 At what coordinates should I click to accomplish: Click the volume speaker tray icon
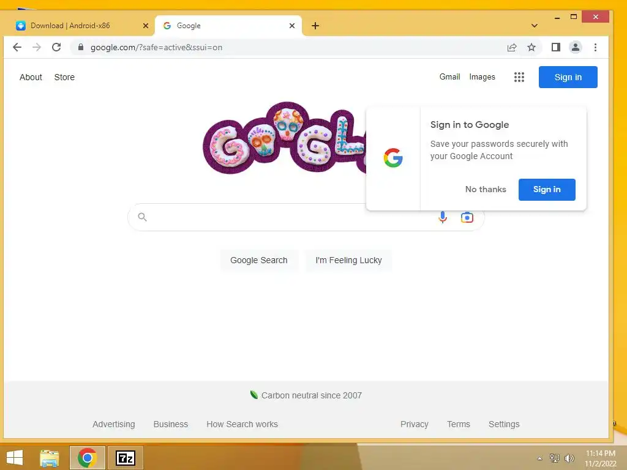(x=569, y=458)
